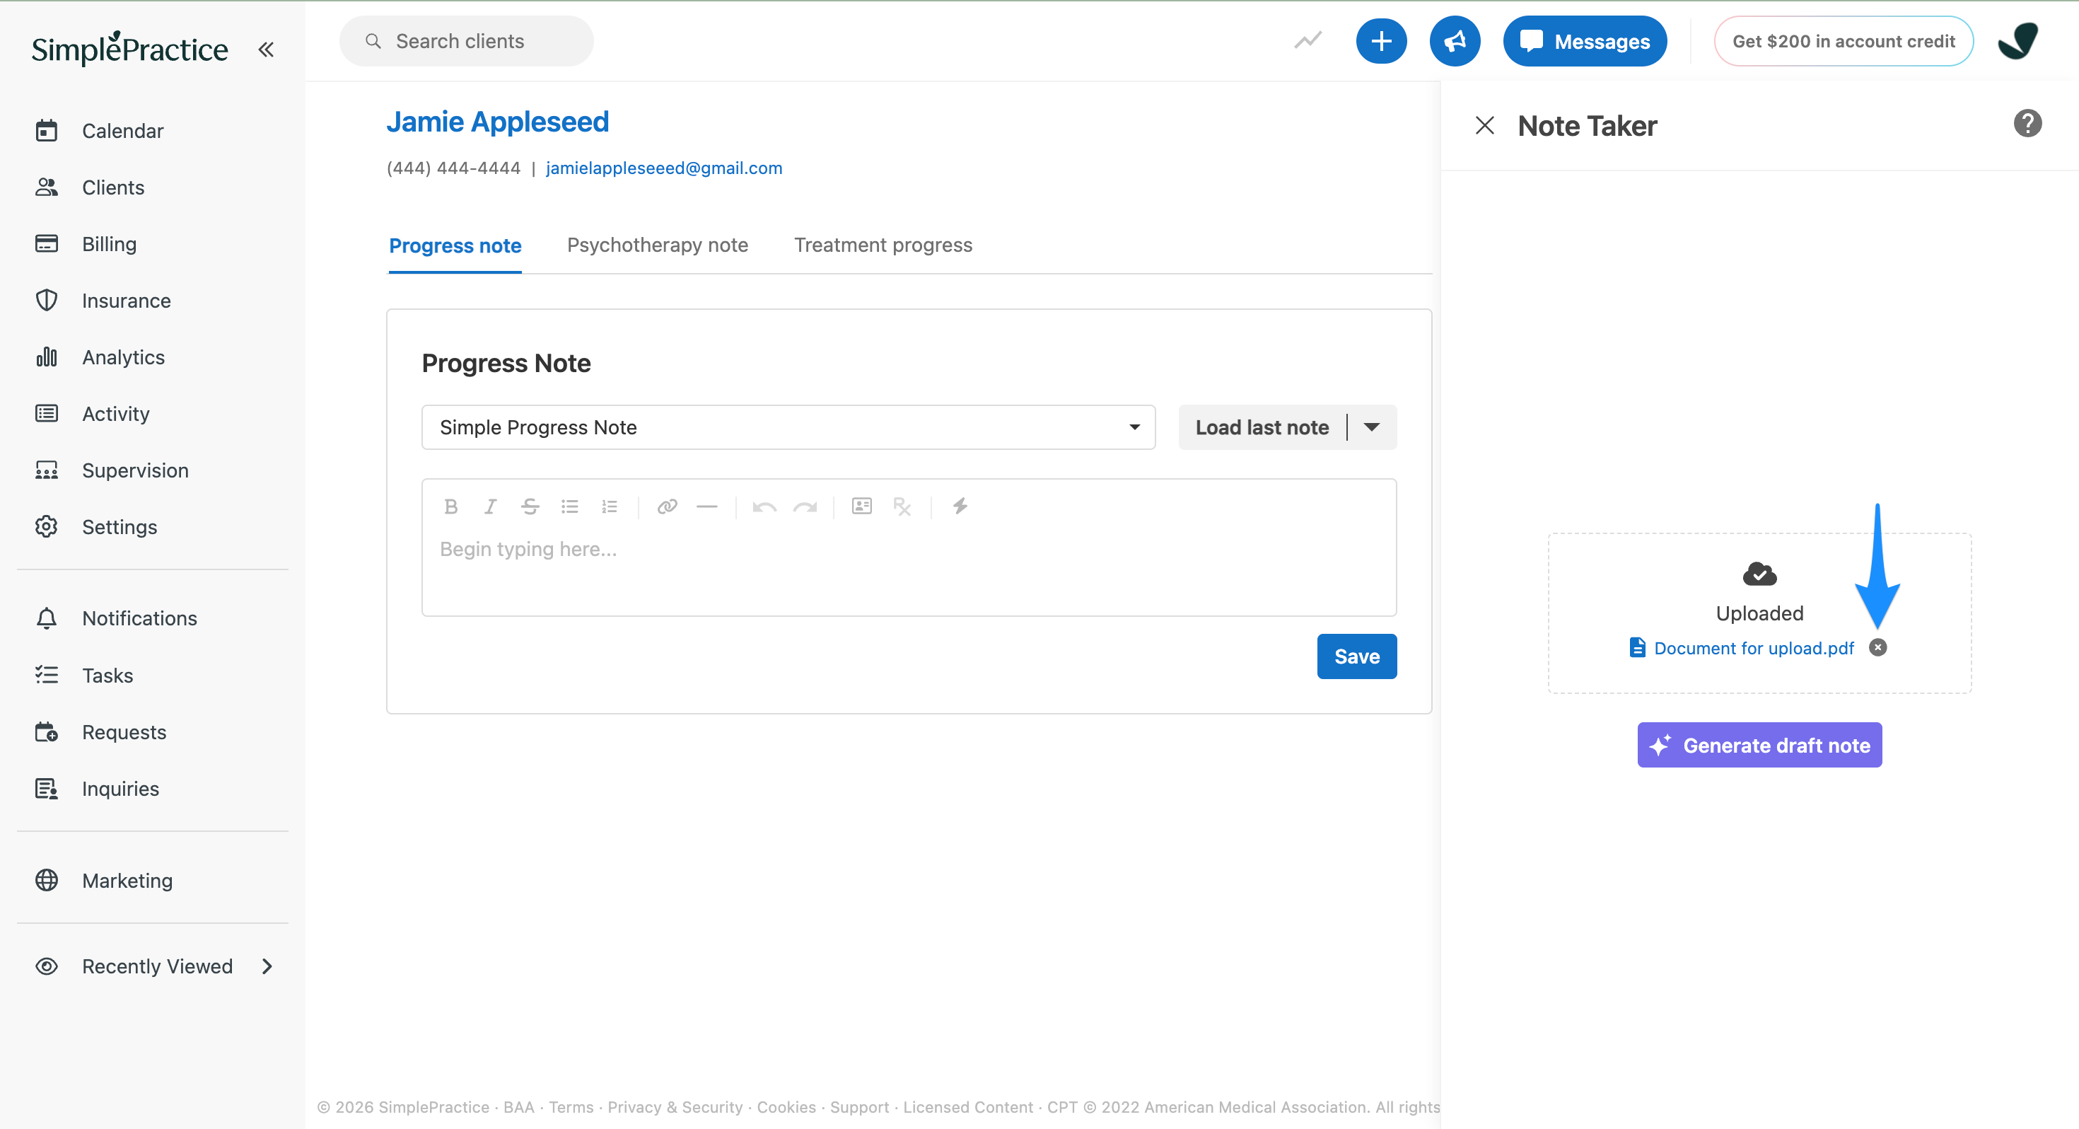This screenshot has height=1129, width=2079.
Task: Click the blue plus create button
Action: point(1381,41)
